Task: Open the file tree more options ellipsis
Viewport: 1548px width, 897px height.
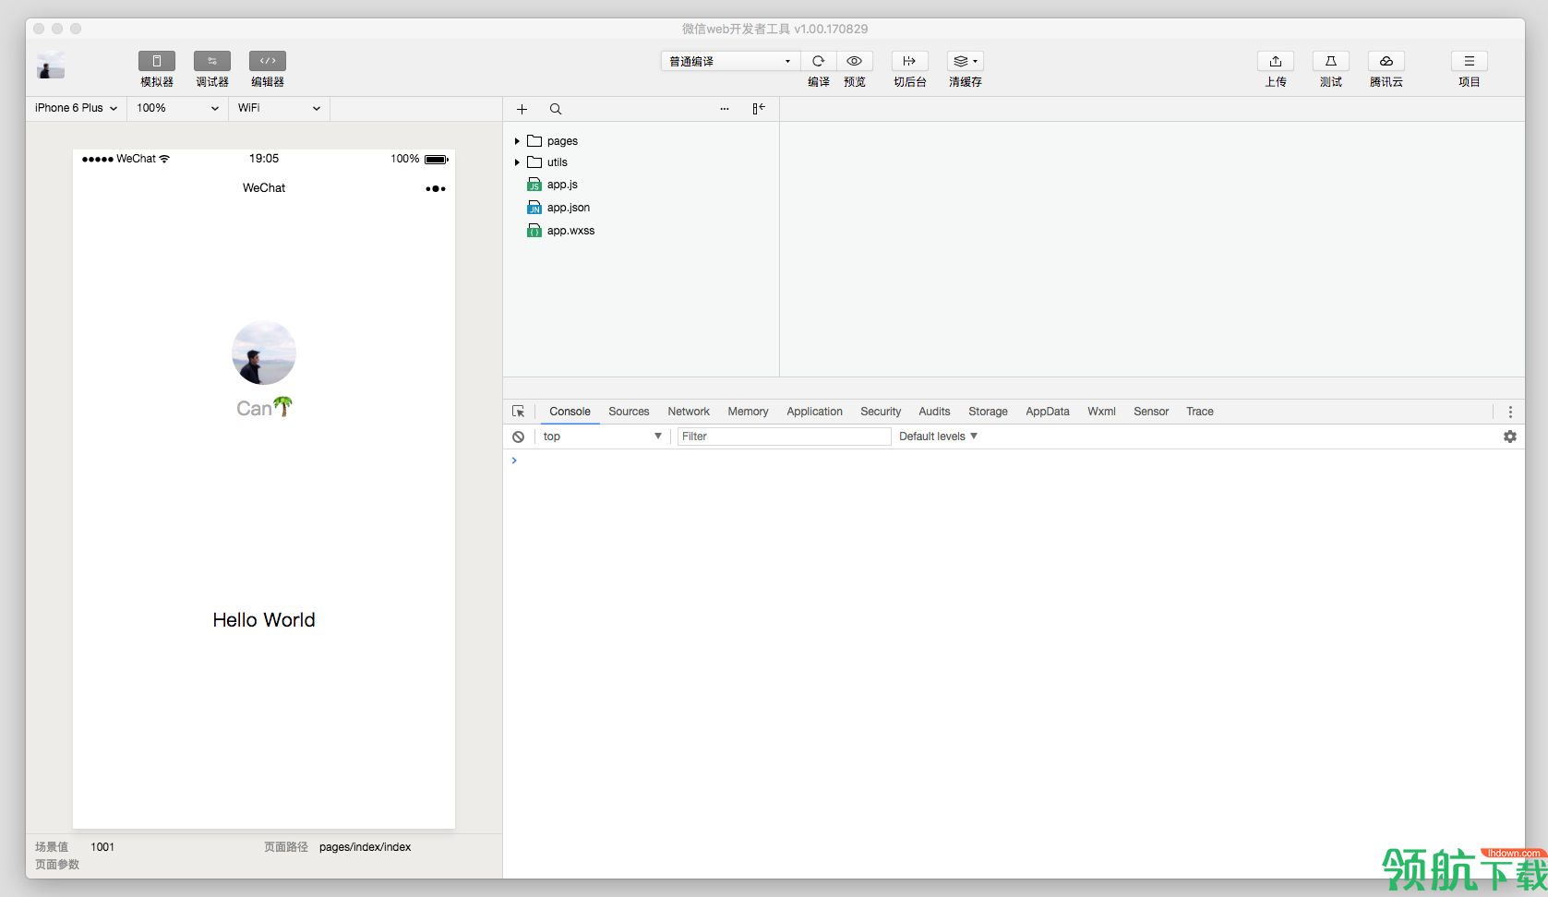Action: 725,109
